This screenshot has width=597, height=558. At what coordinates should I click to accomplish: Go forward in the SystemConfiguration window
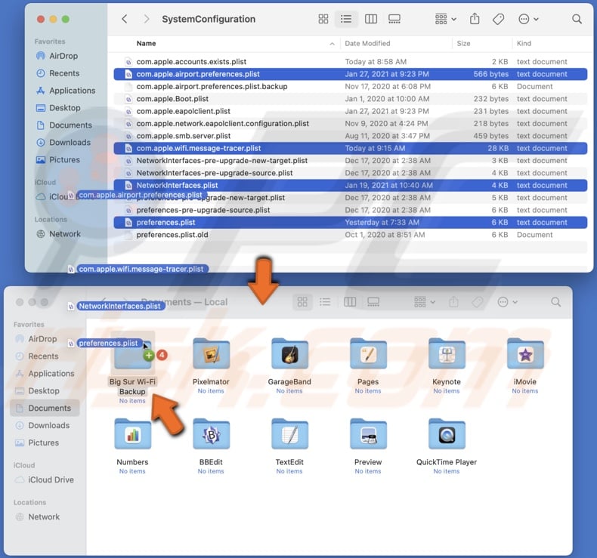point(146,19)
